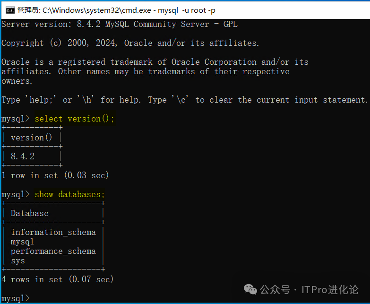Click the title bar text showing cmd.exe path
370x304 pixels.
pyautogui.click(x=116, y=9)
